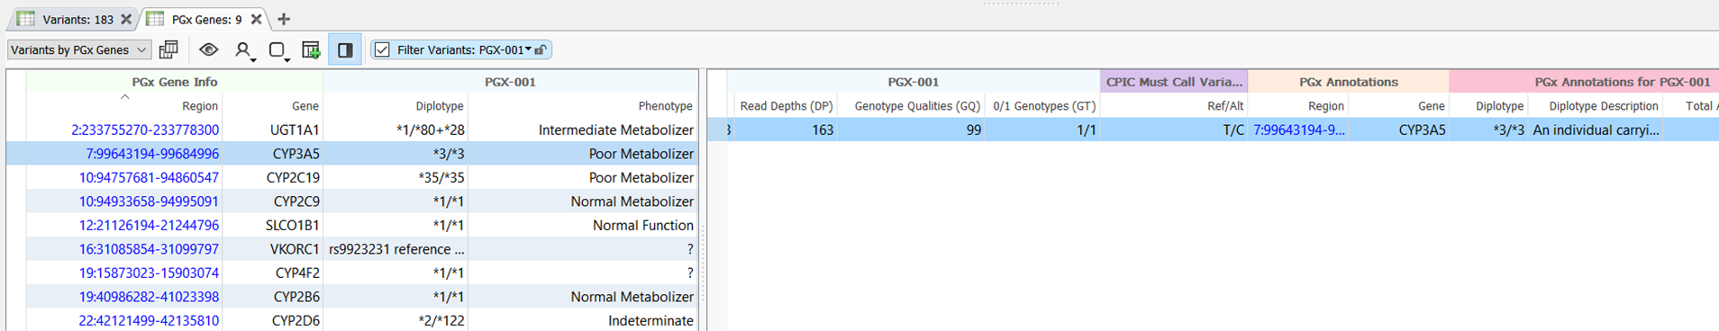
Task: Switch to the PGx Genes: 9 tab
Action: pyautogui.click(x=206, y=19)
